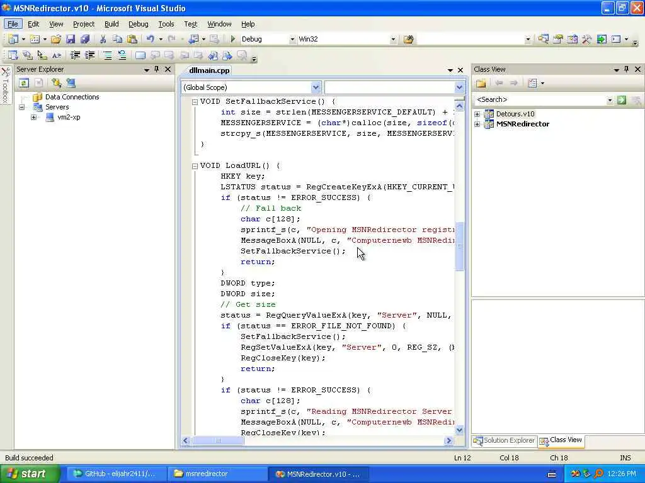The image size is (645, 483).
Task: Start debugging with the green play arrow
Action: [232, 39]
